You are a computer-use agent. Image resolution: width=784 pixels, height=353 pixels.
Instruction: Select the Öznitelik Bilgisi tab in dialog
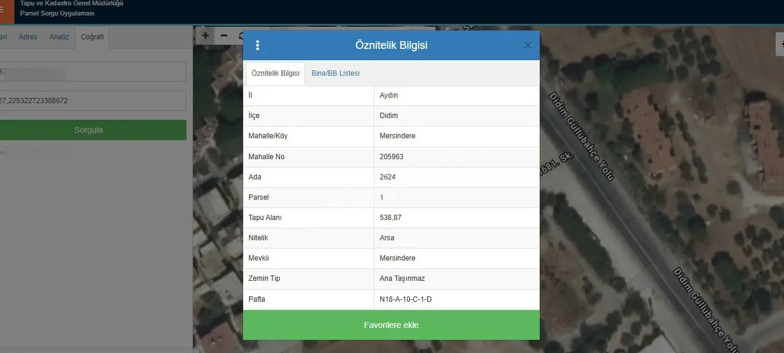[275, 73]
